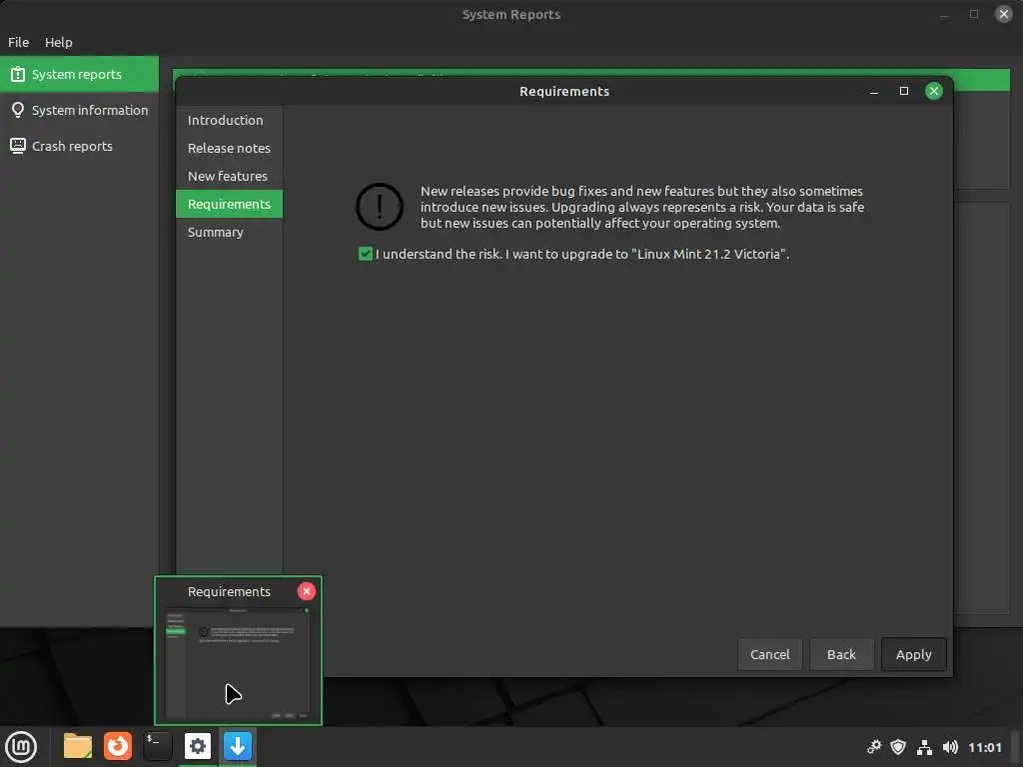The width and height of the screenshot is (1023, 767).
Task: Open the volume control tray icon
Action: (951, 747)
